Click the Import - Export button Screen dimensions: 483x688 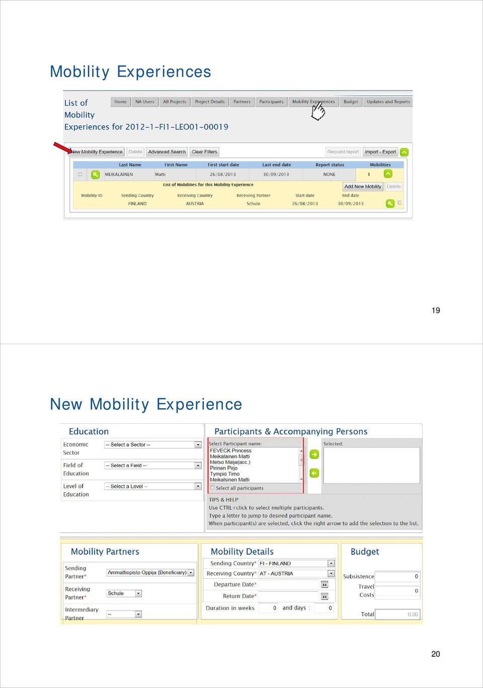point(380,152)
